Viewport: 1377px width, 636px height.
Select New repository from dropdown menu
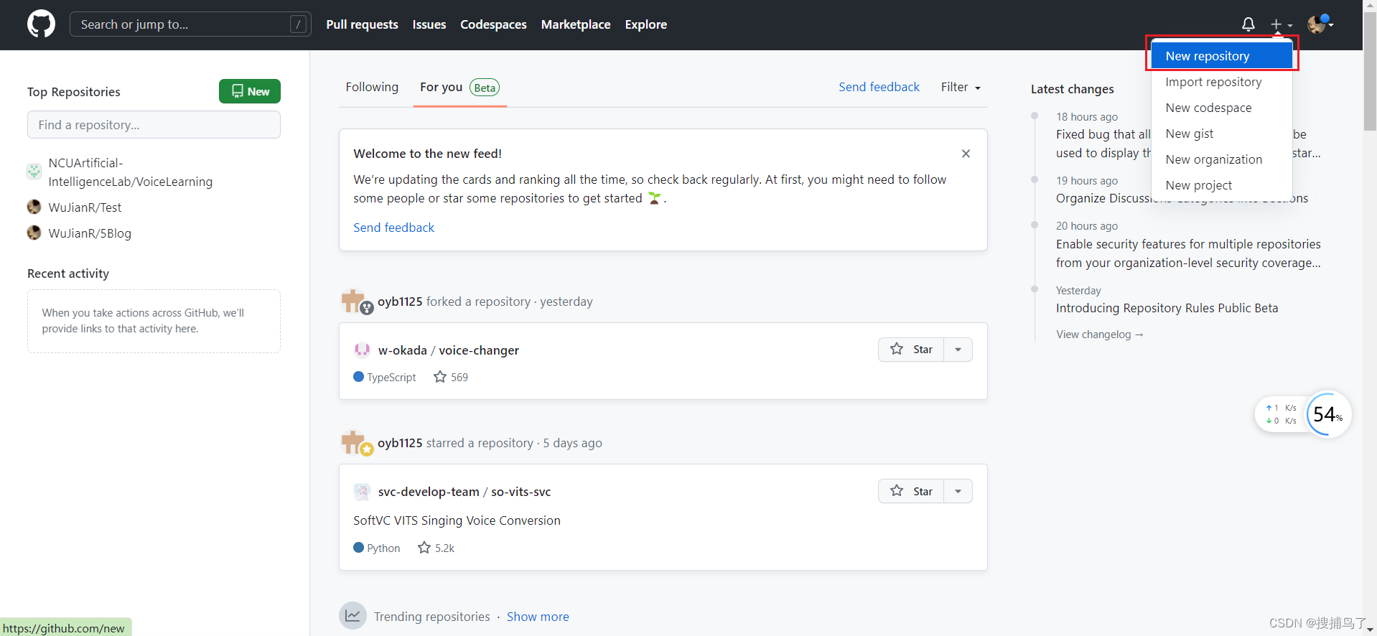point(1222,56)
